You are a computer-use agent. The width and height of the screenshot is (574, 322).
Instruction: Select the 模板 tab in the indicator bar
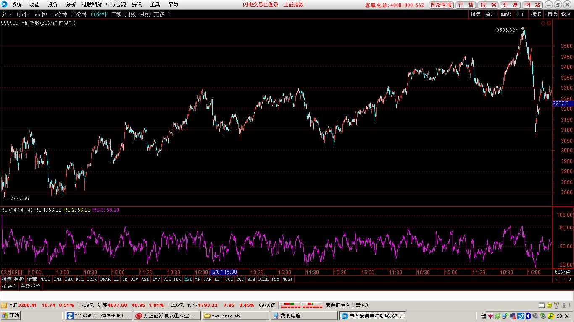point(19,279)
